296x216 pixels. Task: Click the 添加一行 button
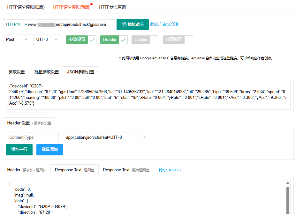(x=19, y=150)
